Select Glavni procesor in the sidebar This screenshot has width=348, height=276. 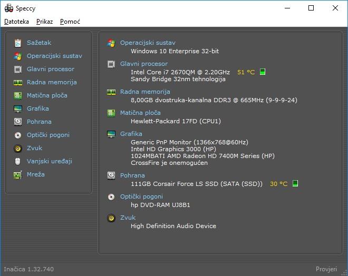click(x=51, y=69)
